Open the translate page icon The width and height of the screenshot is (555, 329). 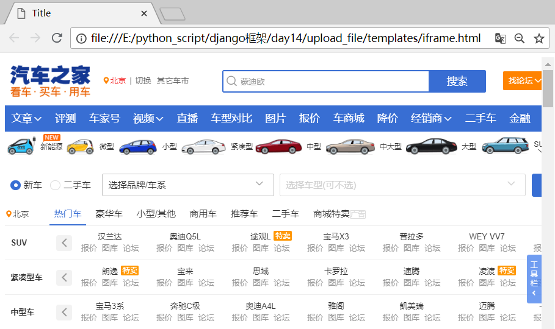click(500, 38)
